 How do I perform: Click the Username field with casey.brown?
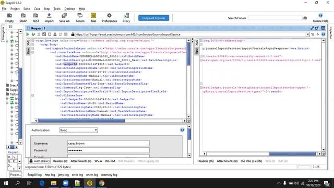(109, 144)
